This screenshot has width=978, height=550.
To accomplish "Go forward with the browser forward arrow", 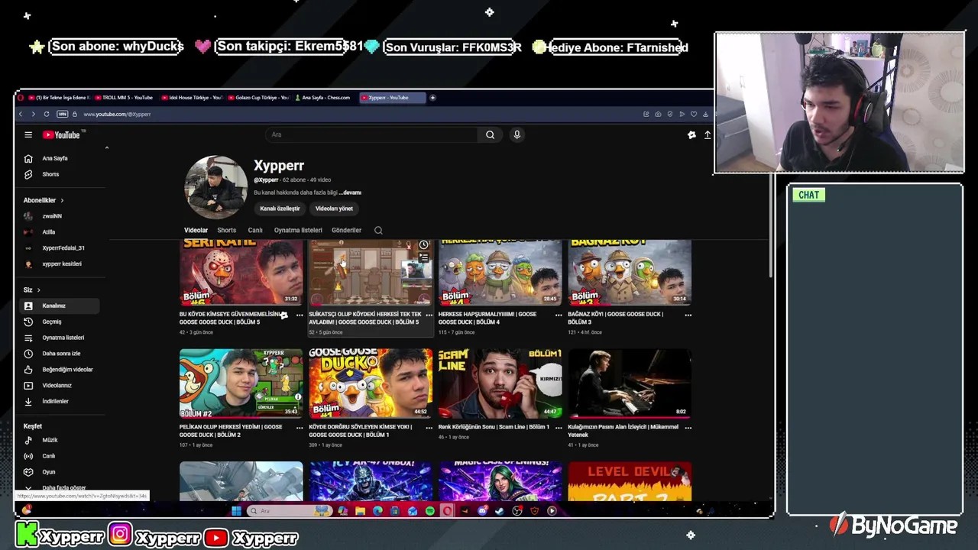I will tap(33, 114).
